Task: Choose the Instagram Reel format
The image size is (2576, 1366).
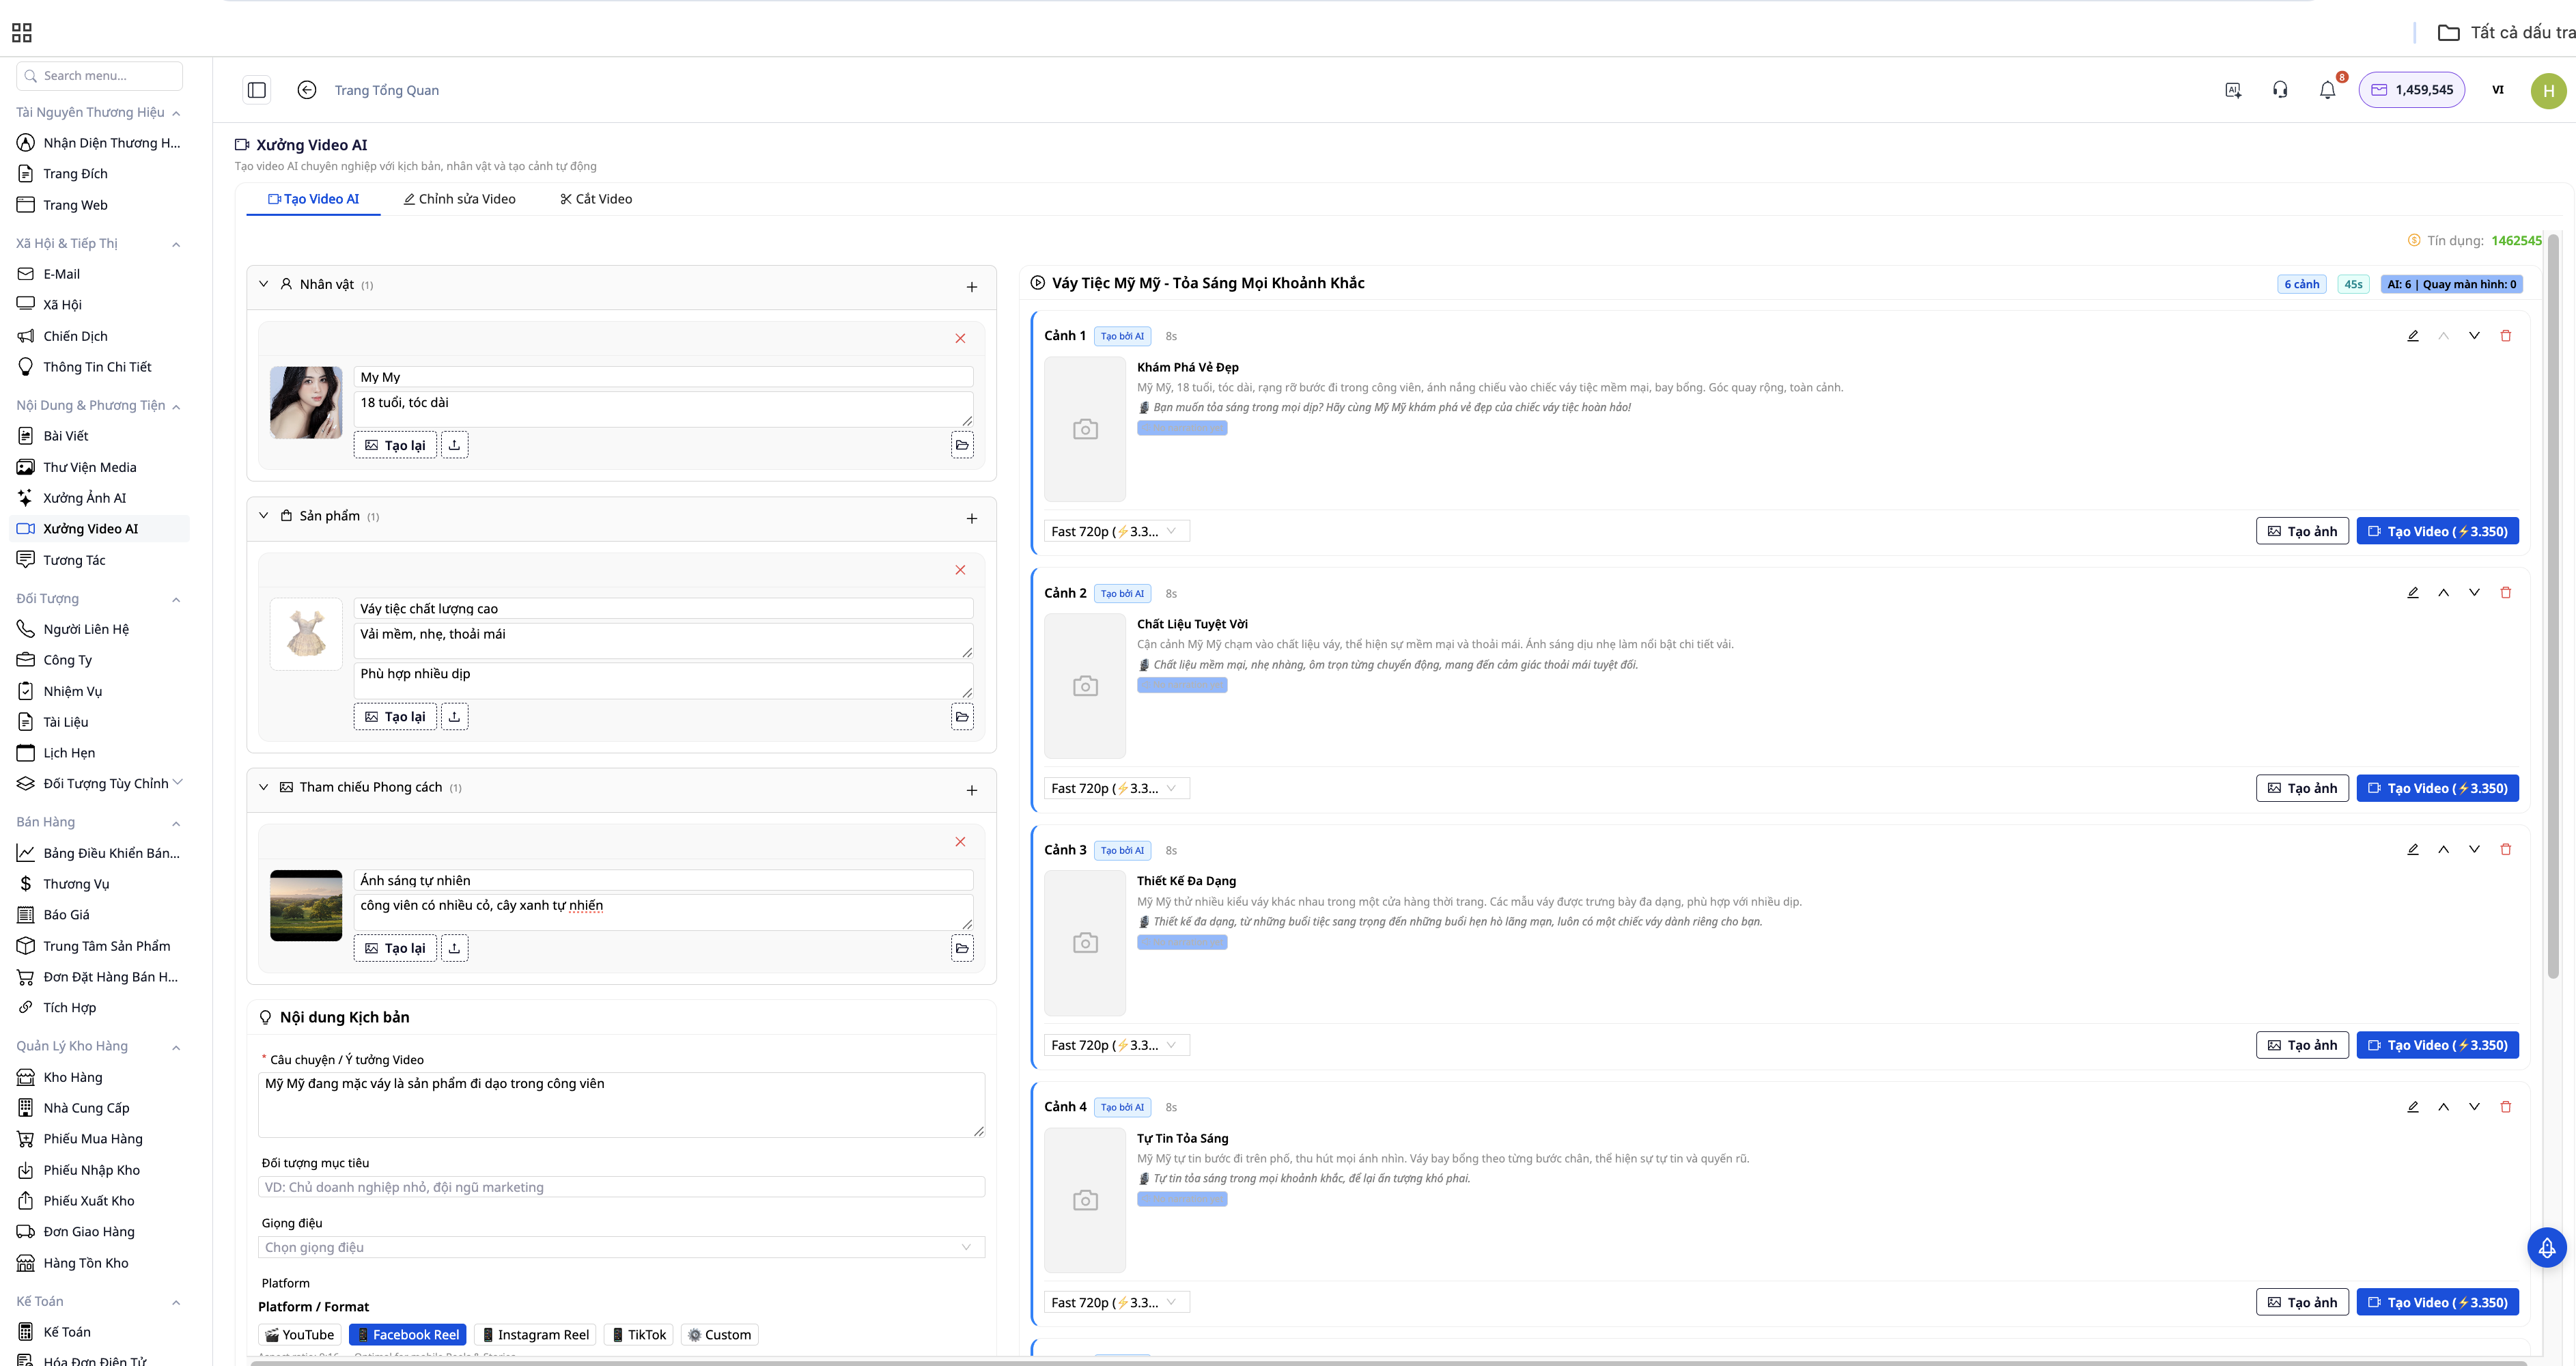Action: click(536, 1335)
